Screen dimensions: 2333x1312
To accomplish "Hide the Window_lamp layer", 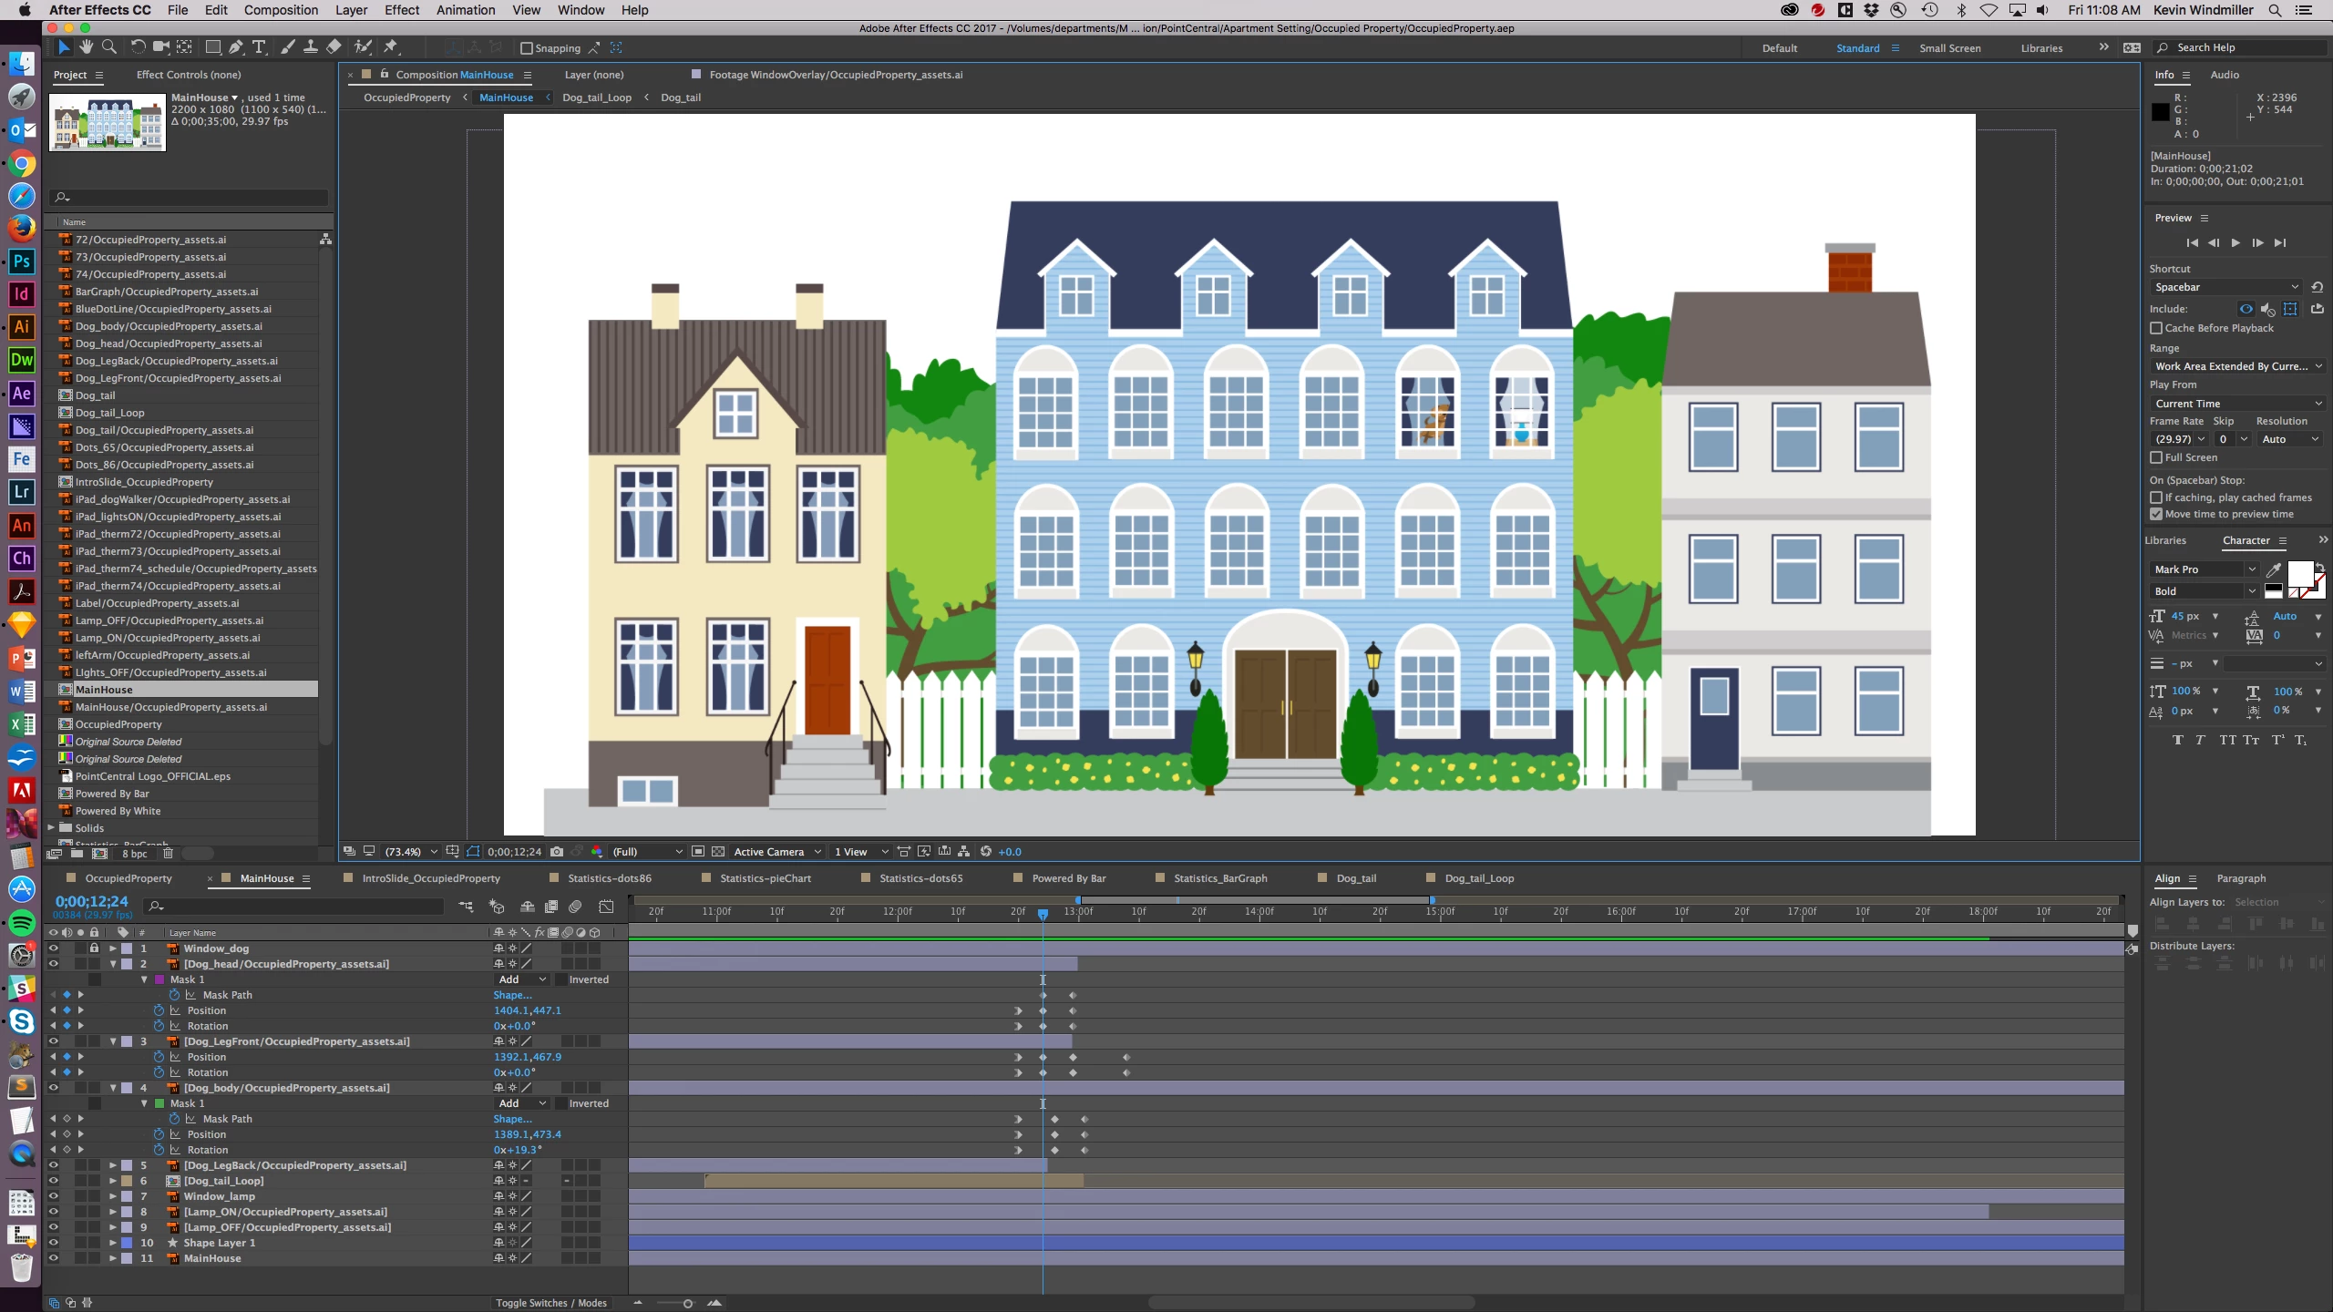I will (x=53, y=1196).
